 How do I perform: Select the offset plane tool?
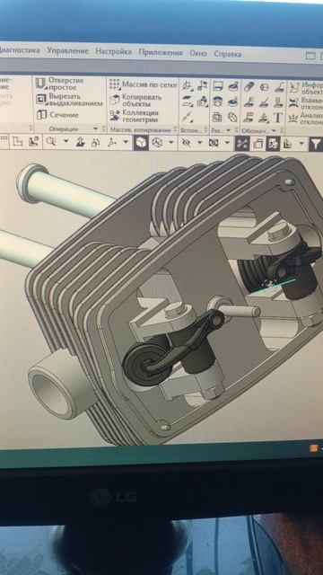[x=188, y=102]
